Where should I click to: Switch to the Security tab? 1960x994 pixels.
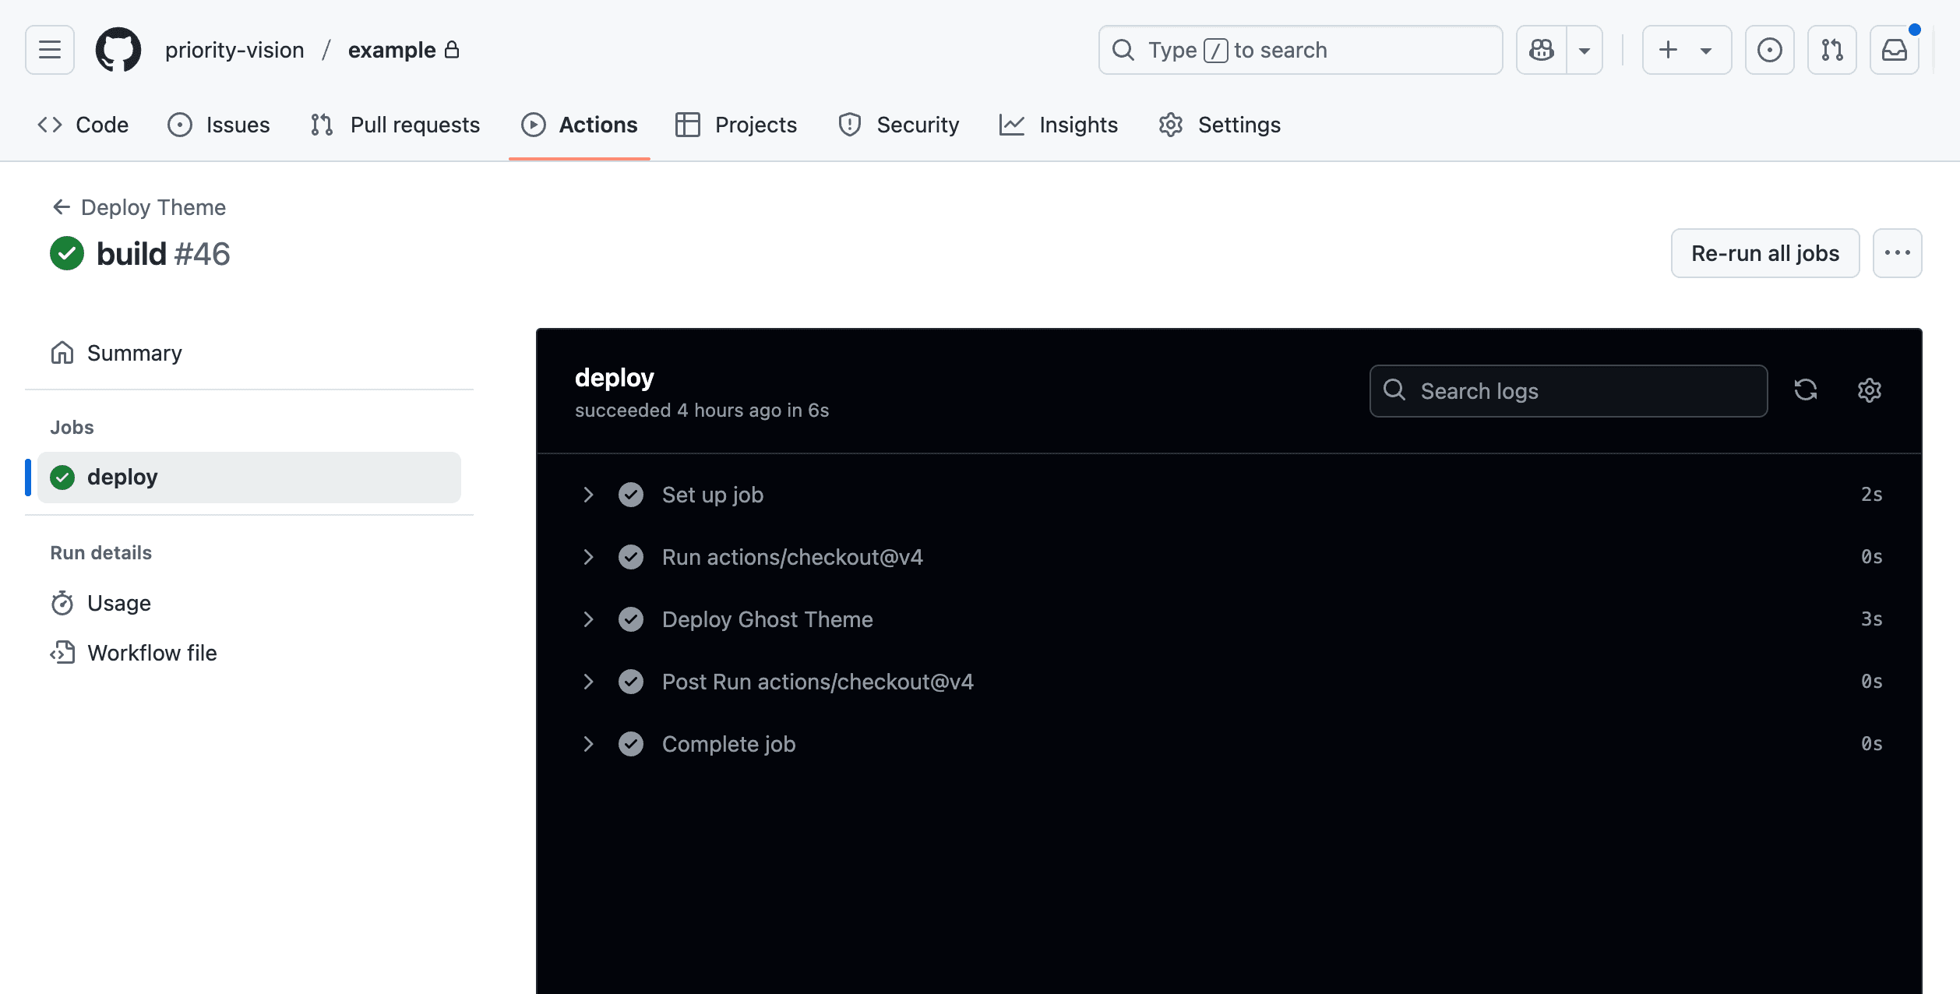pos(918,125)
